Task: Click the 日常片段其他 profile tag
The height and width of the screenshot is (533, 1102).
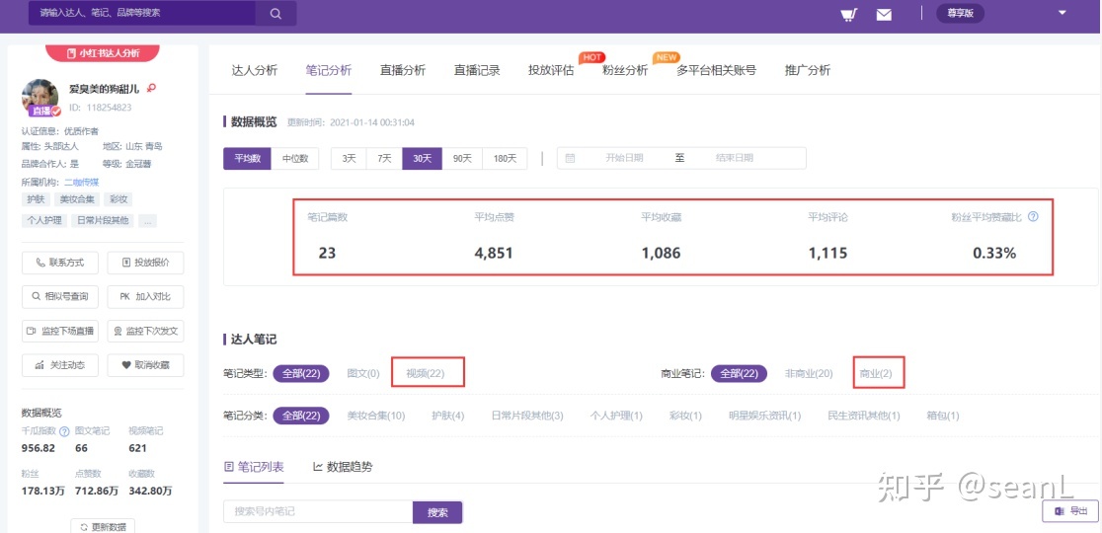Action: coord(103,220)
